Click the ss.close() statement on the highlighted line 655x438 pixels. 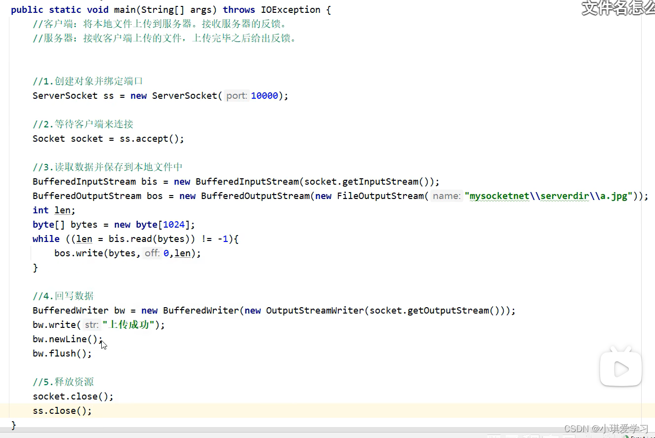click(x=62, y=410)
